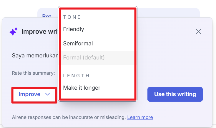
Task: Click the Airene responses disclaimer text
Action: [69, 117]
